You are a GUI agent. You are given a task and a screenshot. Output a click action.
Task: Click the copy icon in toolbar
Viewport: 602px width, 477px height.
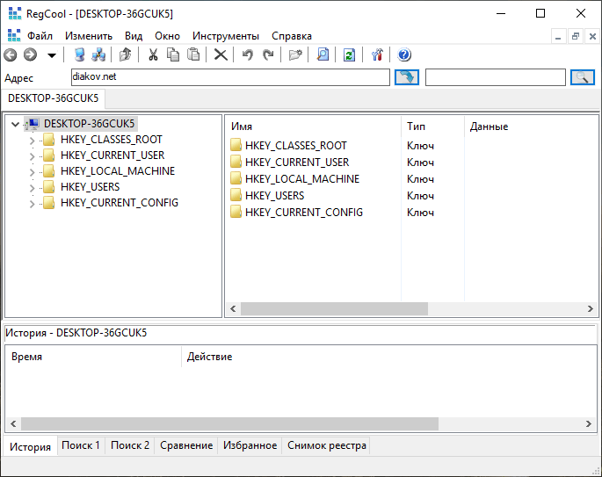point(173,55)
